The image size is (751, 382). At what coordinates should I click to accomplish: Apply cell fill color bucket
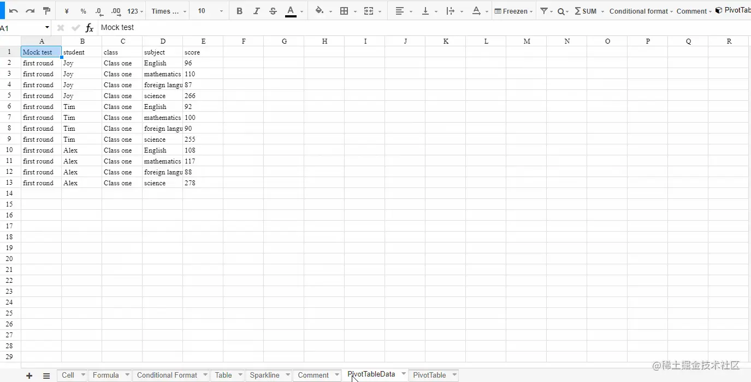pyautogui.click(x=320, y=11)
